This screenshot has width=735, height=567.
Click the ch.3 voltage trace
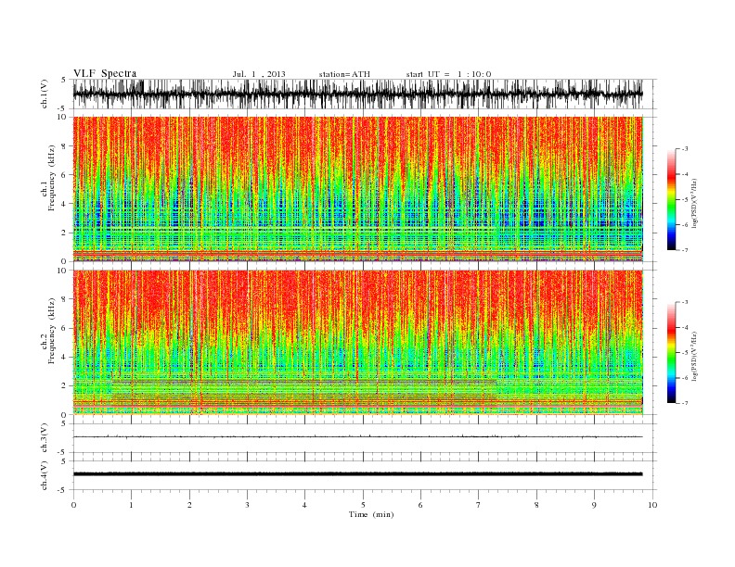[357, 437]
